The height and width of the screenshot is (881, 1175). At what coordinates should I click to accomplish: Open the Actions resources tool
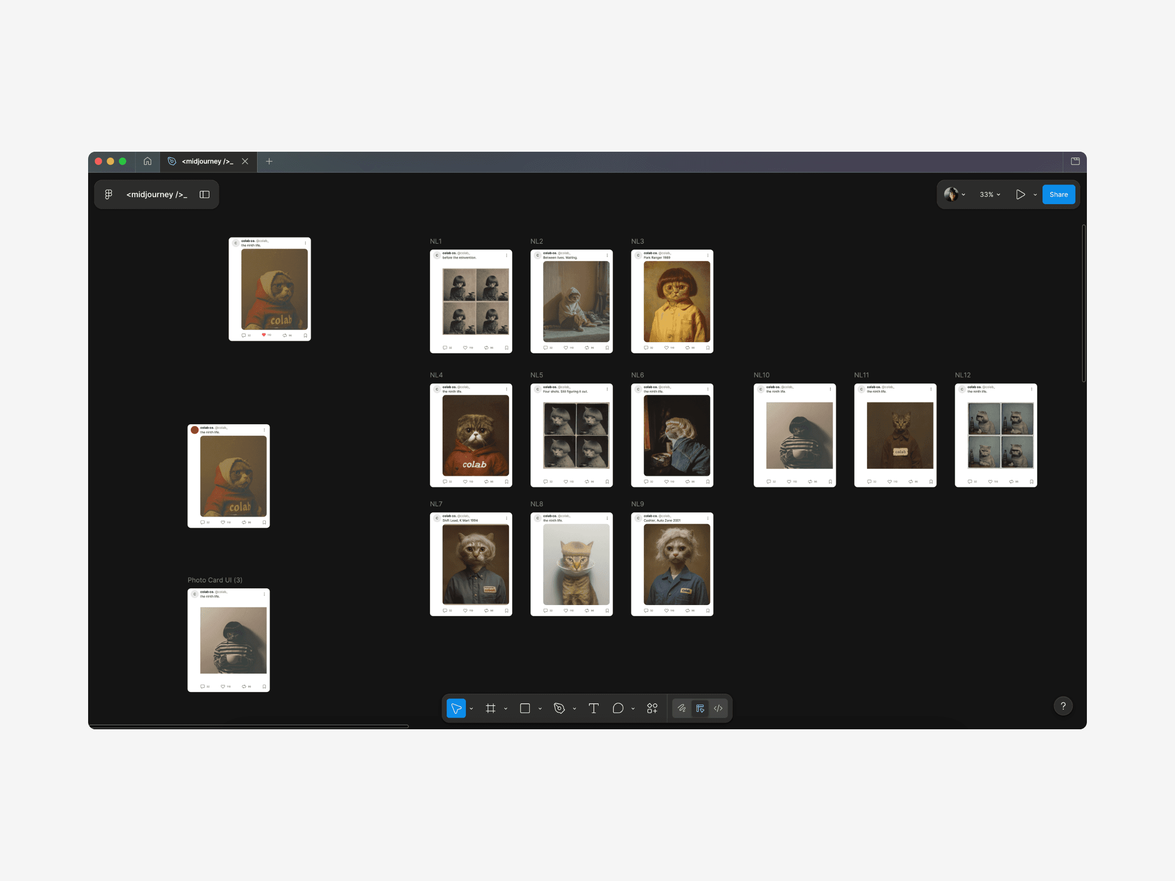[652, 708]
